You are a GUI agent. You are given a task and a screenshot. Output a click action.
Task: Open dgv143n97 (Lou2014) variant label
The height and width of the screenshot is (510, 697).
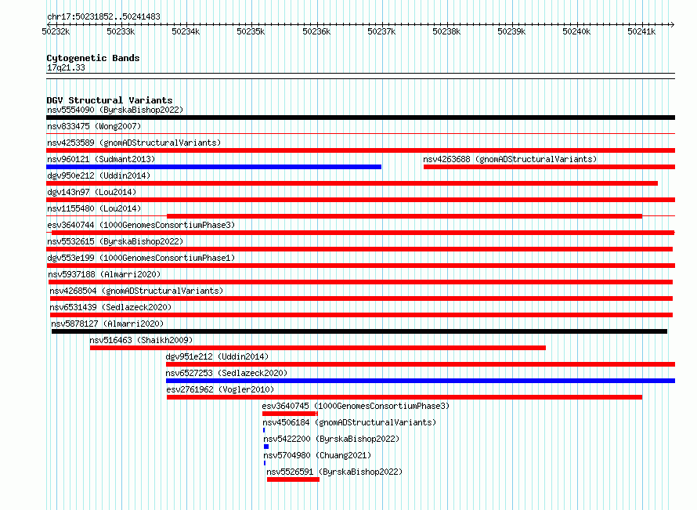[92, 192]
